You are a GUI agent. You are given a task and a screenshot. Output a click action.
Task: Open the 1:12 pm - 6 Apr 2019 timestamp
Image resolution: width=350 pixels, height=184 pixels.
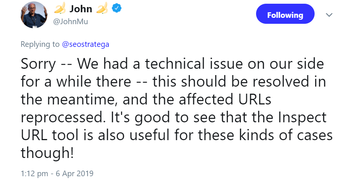[x=57, y=173]
